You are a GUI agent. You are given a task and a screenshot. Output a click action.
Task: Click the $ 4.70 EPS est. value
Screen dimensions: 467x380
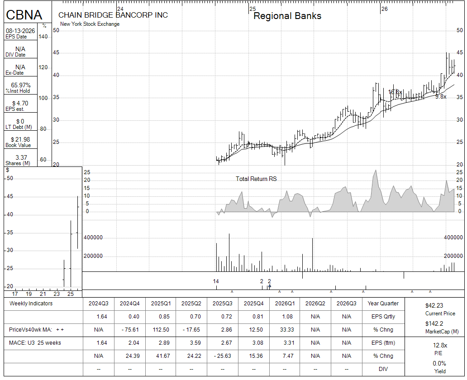20,103
